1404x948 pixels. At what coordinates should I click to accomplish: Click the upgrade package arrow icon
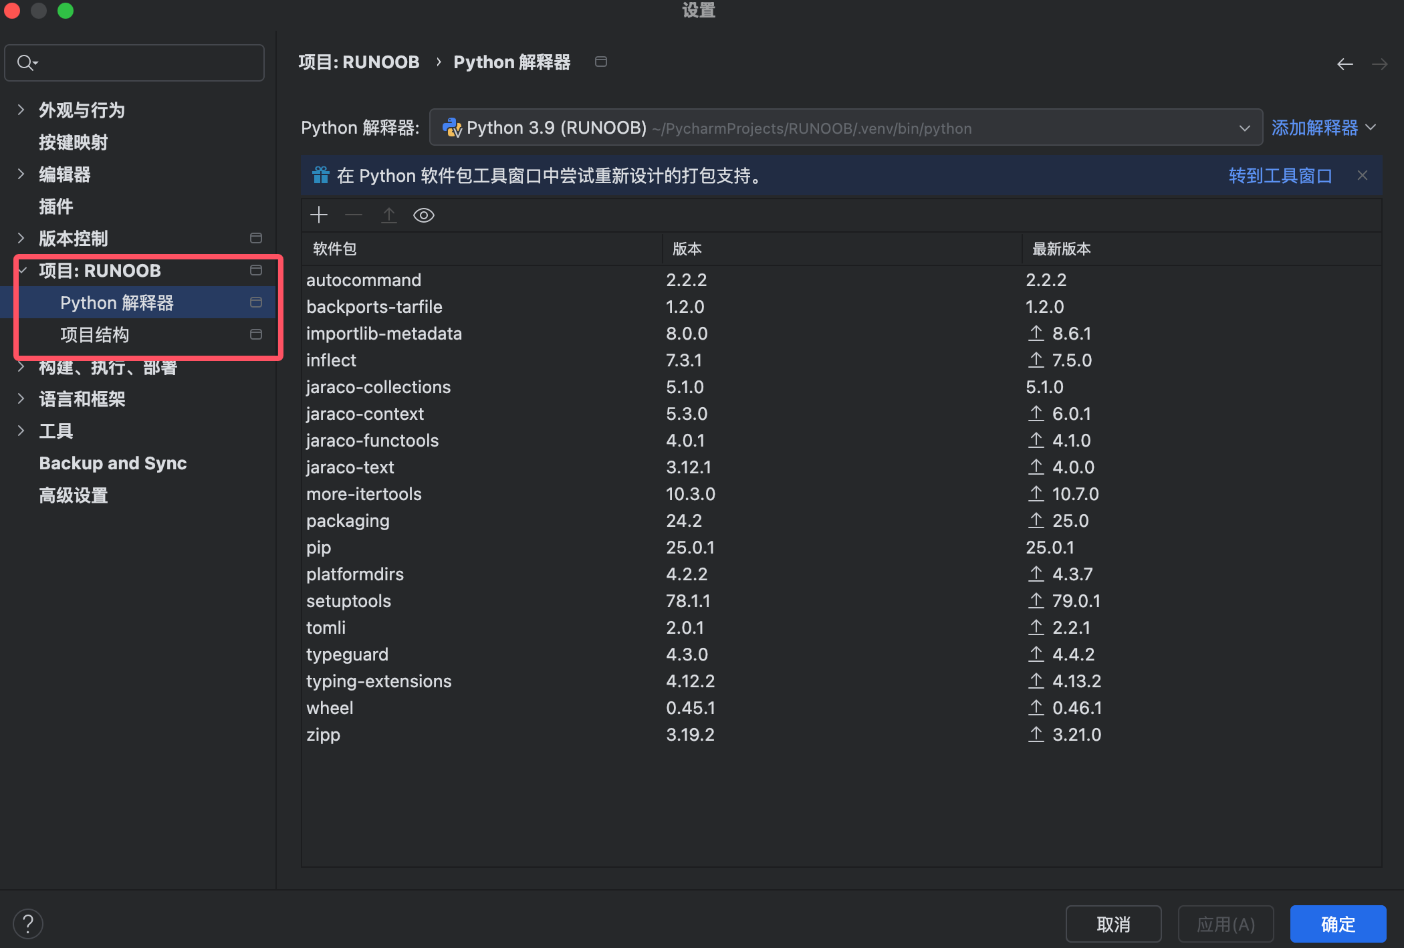pyautogui.click(x=388, y=215)
